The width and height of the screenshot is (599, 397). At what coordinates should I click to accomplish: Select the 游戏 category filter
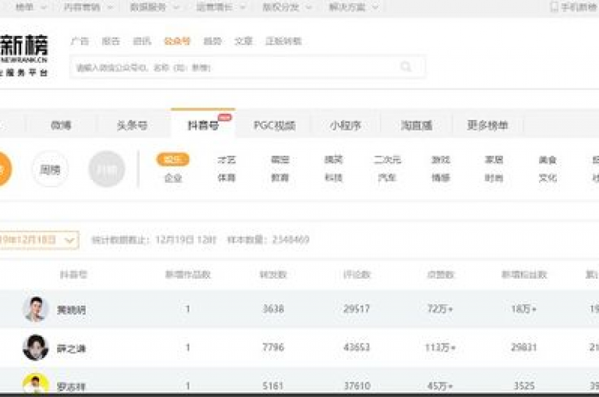click(x=441, y=160)
